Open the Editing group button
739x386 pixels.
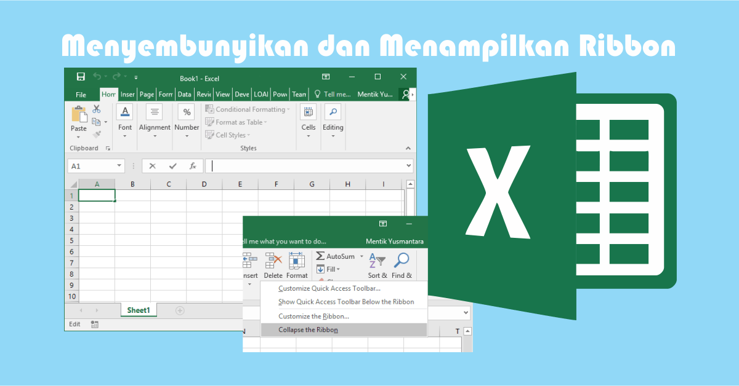(x=333, y=122)
